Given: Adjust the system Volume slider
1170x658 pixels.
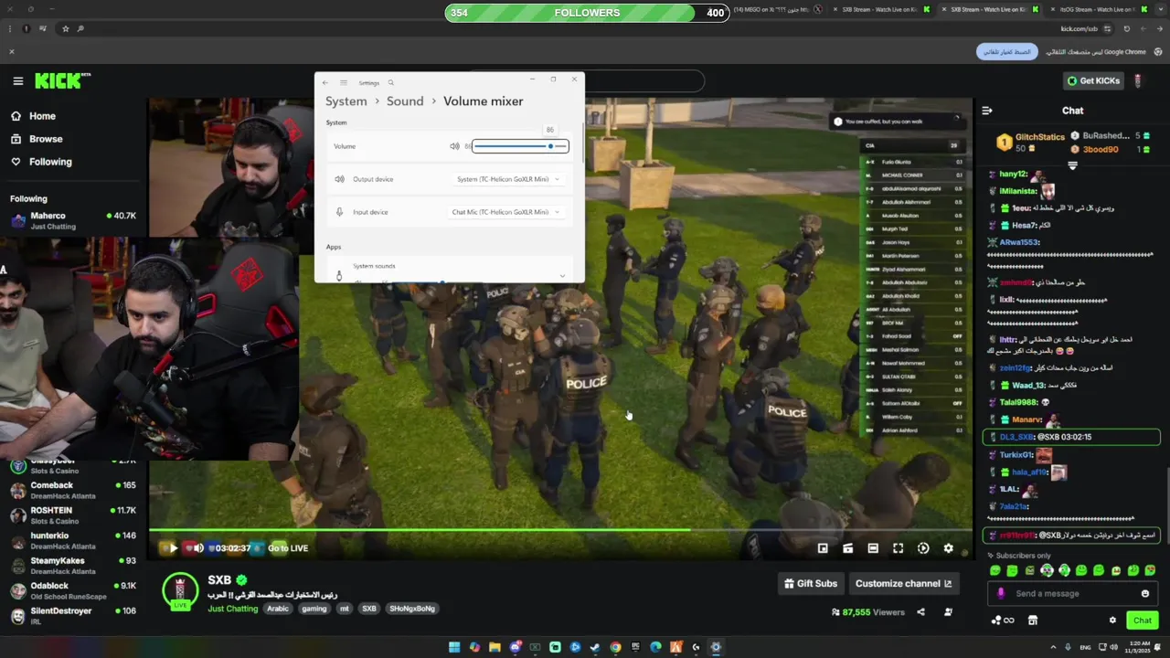Looking at the screenshot, I should [520, 146].
